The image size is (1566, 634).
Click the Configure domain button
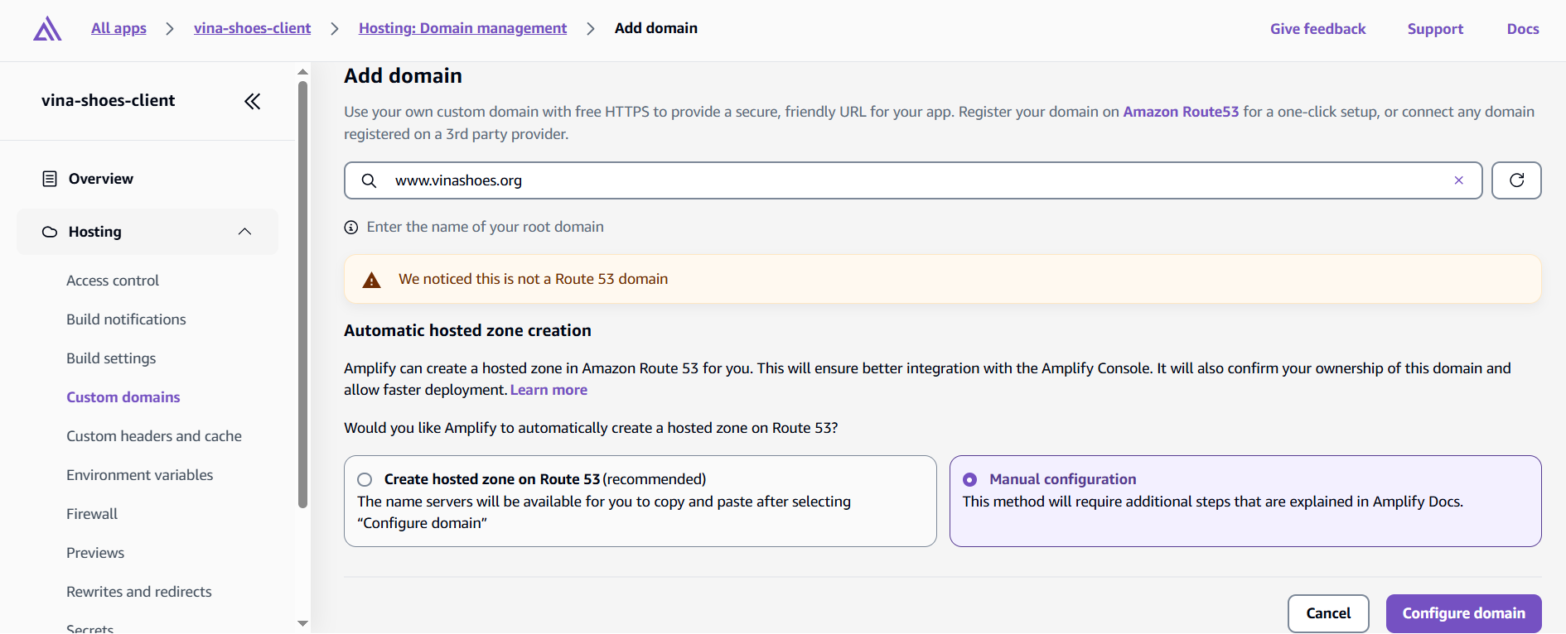point(1463,613)
